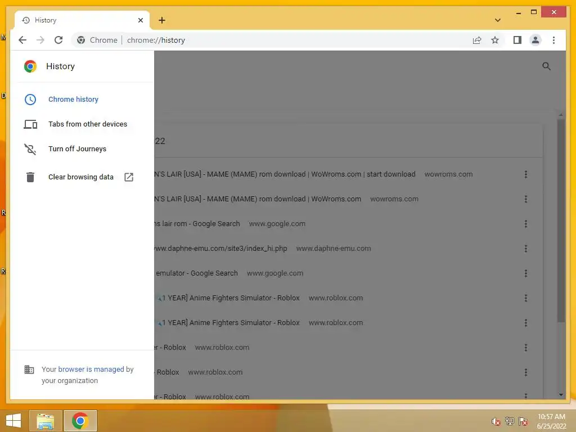The width and height of the screenshot is (576, 432).
Task: Open actions menu for emulator Google Search entry
Action: point(526,273)
